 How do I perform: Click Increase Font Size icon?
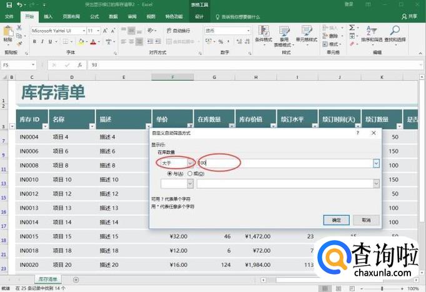[x=105, y=31]
